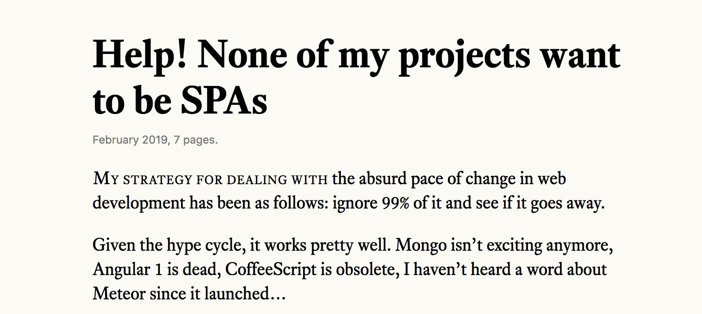Click the "February 2019, 7 pages." metadata line
This screenshot has height=314, width=702.
point(155,140)
